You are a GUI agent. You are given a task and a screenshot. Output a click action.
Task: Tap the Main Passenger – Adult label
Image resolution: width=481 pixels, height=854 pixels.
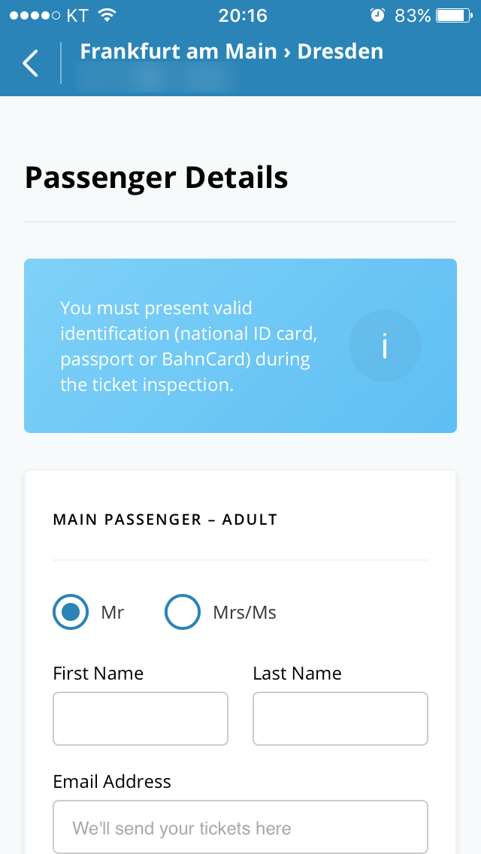tap(165, 519)
